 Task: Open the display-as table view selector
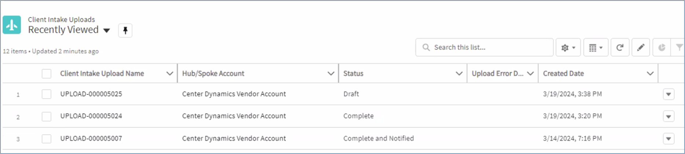[x=596, y=48]
